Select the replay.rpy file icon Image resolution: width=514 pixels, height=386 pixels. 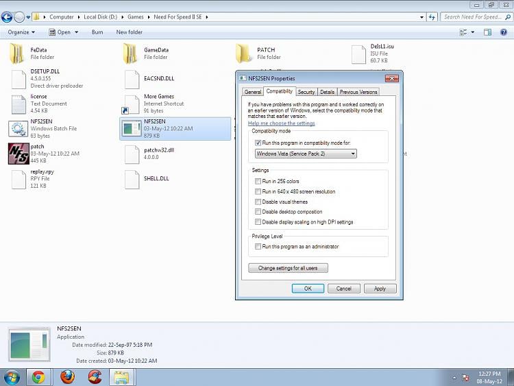pyautogui.click(x=19, y=180)
